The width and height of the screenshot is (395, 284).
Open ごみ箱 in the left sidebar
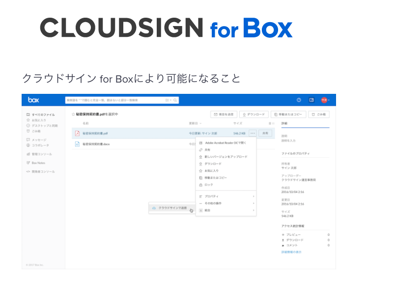[33, 131]
